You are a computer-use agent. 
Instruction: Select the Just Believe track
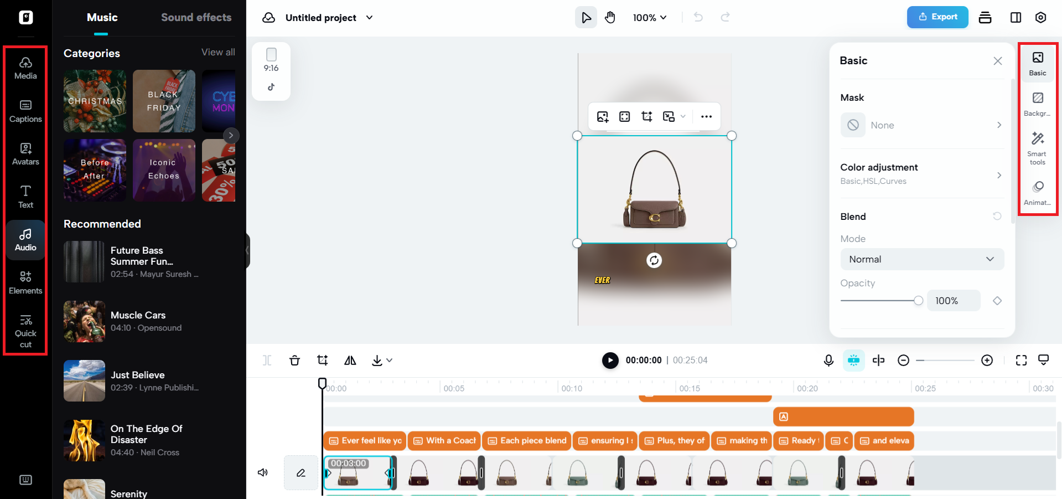pyautogui.click(x=149, y=381)
